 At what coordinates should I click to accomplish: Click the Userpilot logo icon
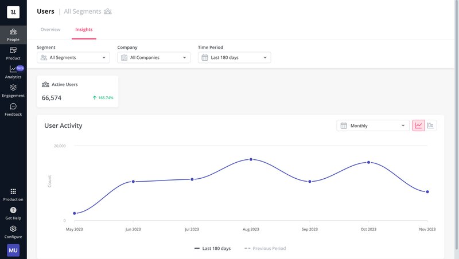(x=13, y=12)
